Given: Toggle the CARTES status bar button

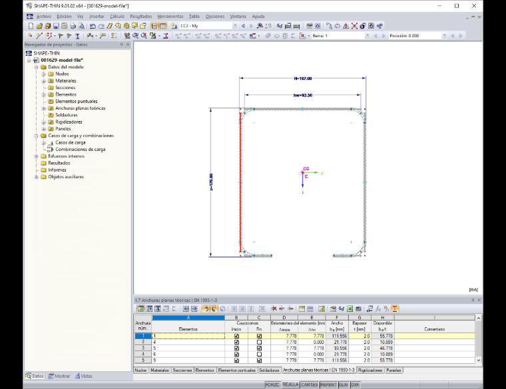Looking at the screenshot, I should [x=310, y=385].
